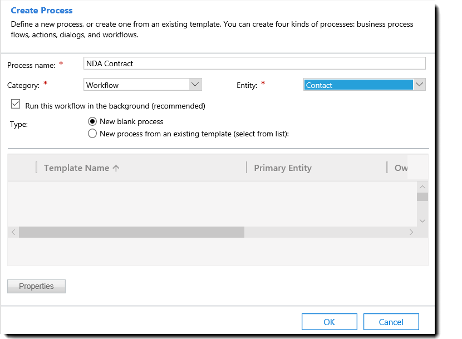Open the Category dropdown

pyautogui.click(x=195, y=85)
